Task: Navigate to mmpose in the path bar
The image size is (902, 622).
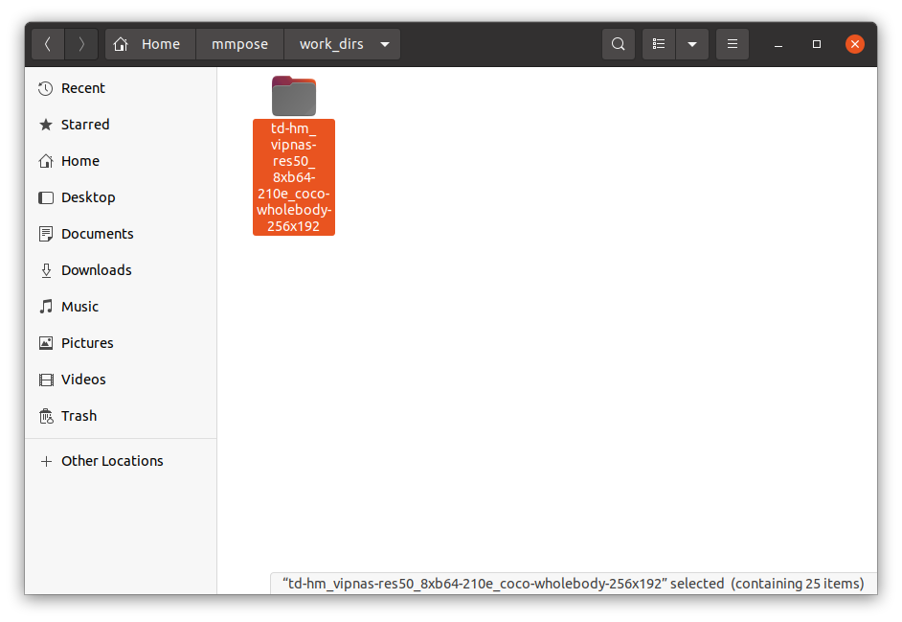Action: pos(240,44)
